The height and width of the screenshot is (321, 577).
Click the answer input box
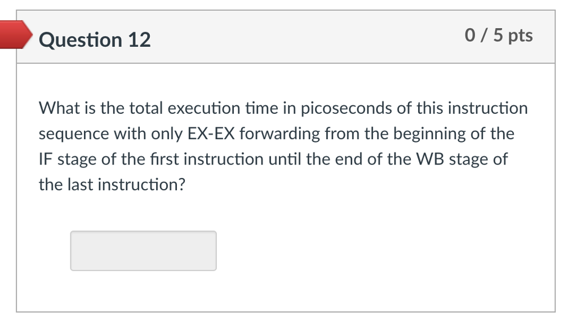tap(143, 251)
